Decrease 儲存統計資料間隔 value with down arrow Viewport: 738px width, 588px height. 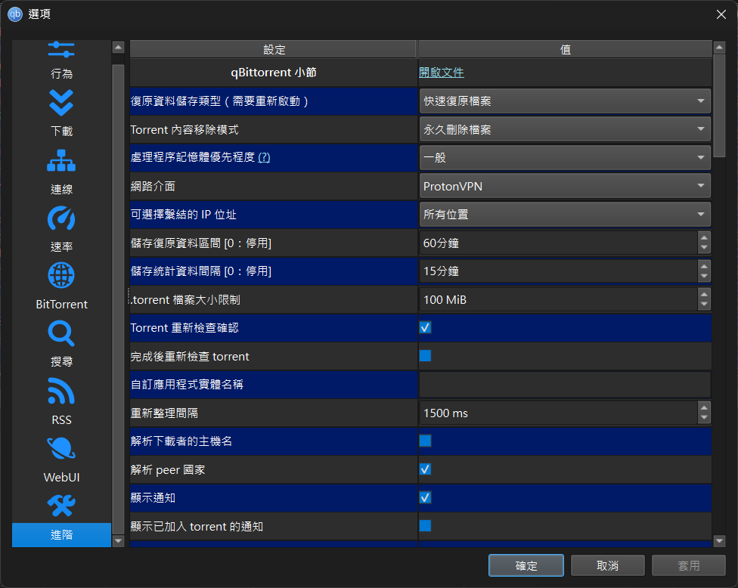pos(704,277)
